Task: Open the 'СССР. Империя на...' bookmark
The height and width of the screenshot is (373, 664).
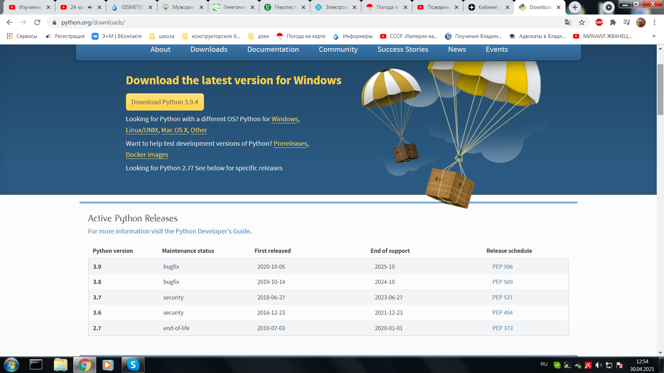Action: [408, 36]
